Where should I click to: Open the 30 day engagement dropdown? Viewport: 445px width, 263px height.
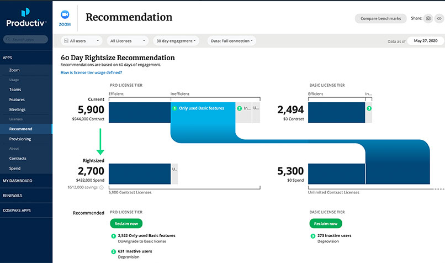click(x=176, y=41)
